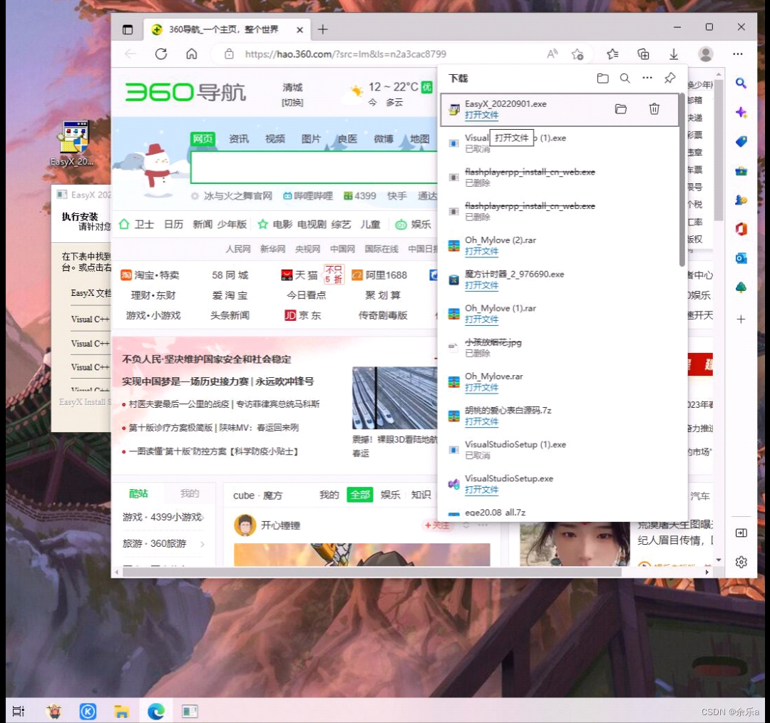Open file link under 胡桃的爱心表白源码.7z
The image size is (770, 723).
click(x=481, y=421)
